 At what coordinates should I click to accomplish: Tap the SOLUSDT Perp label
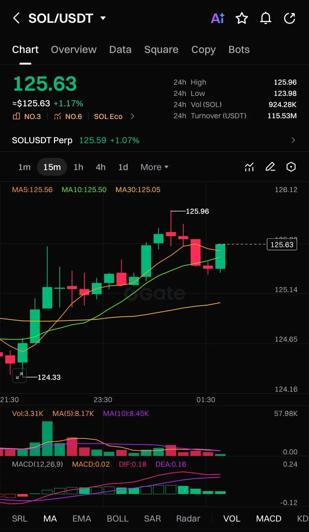click(x=42, y=140)
